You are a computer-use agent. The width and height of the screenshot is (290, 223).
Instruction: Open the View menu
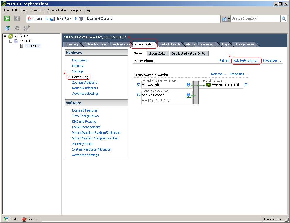pyautogui.click(x=24, y=10)
